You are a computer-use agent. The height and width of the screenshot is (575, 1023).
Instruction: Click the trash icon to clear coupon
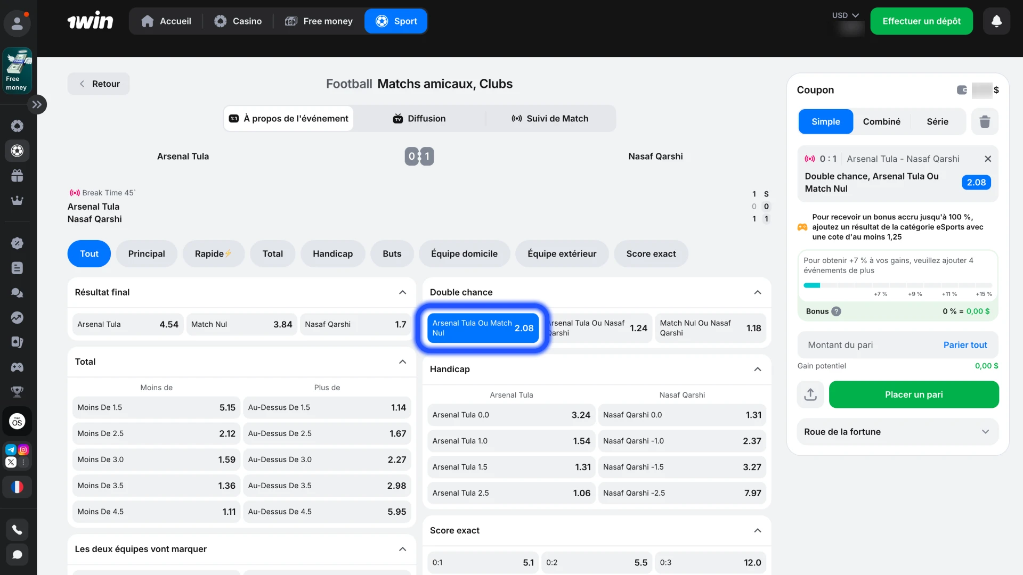click(x=984, y=122)
